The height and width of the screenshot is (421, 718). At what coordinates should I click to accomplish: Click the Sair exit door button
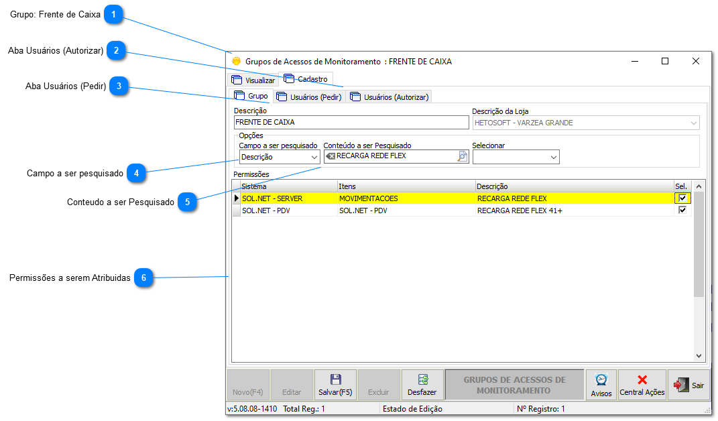point(689,385)
